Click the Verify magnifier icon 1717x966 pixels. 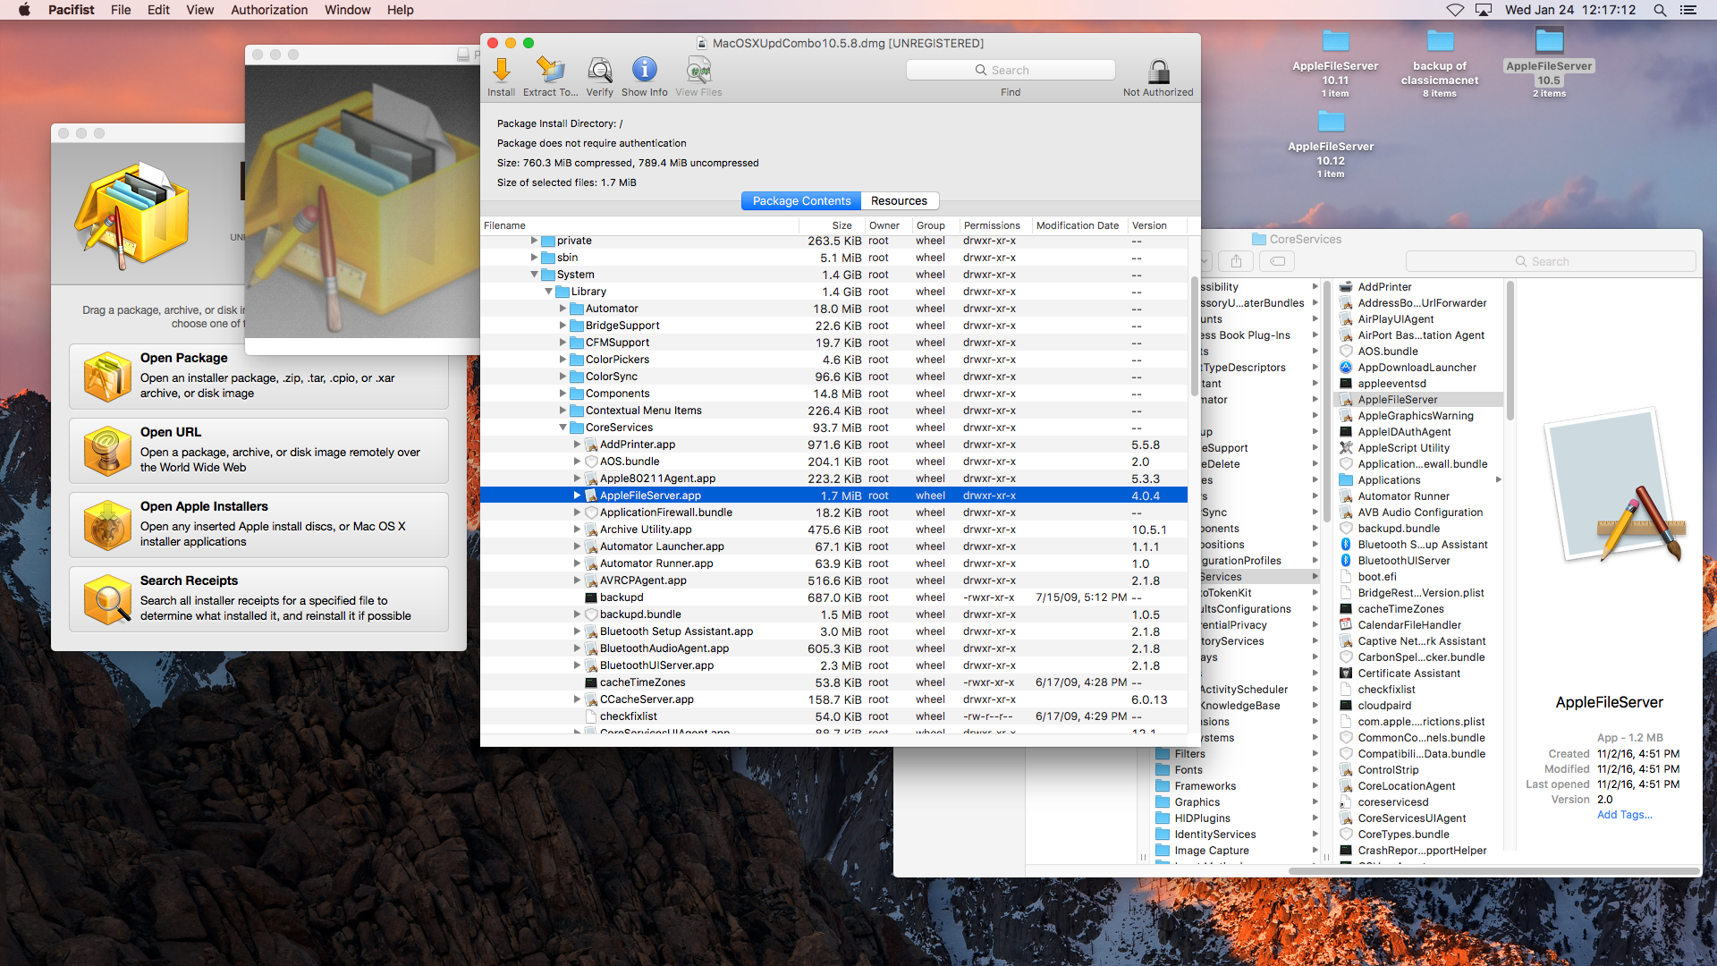click(x=599, y=70)
